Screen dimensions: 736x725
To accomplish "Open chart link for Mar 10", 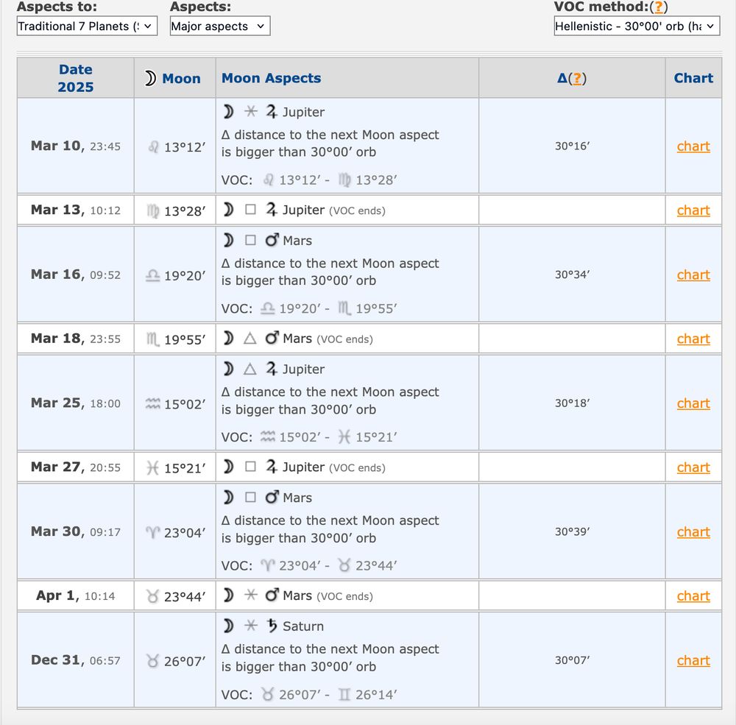I will click(693, 146).
